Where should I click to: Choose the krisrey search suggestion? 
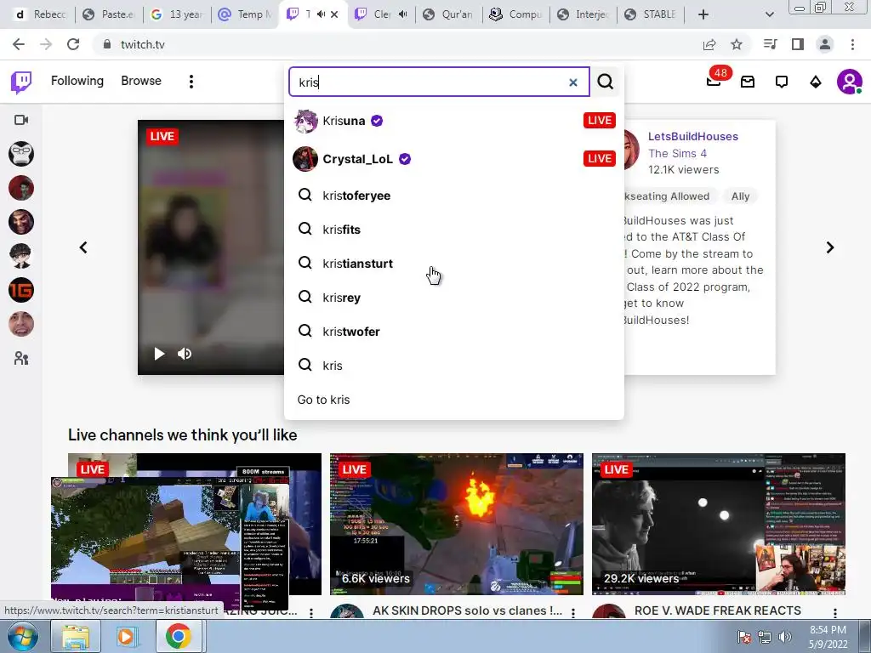click(454, 298)
